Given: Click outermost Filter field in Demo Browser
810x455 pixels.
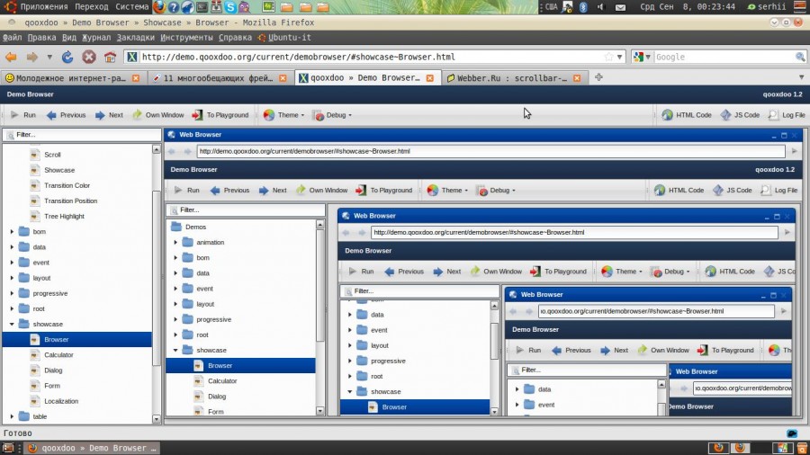Looking at the screenshot, I should pos(83,135).
